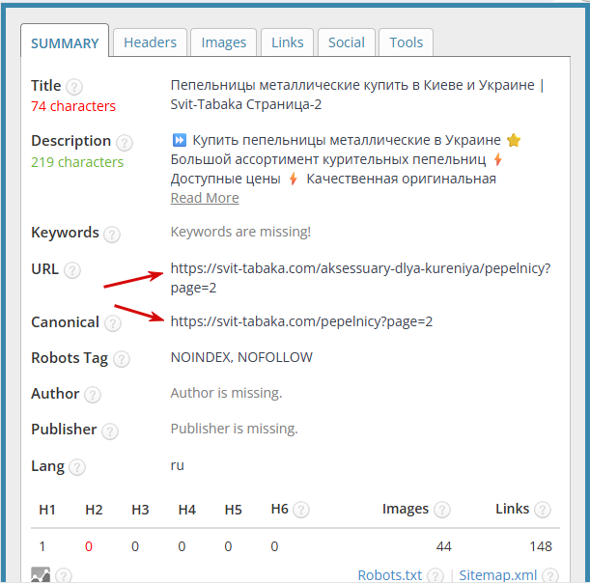The height and width of the screenshot is (583, 590).
Task: Click the URL help question mark
Action: click(71, 270)
